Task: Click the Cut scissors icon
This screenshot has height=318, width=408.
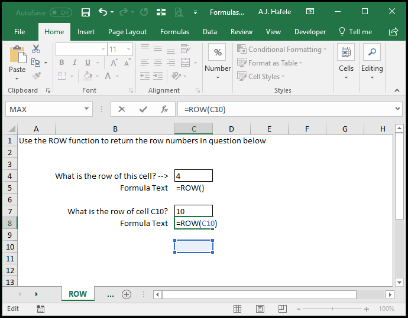Action: 36,49
